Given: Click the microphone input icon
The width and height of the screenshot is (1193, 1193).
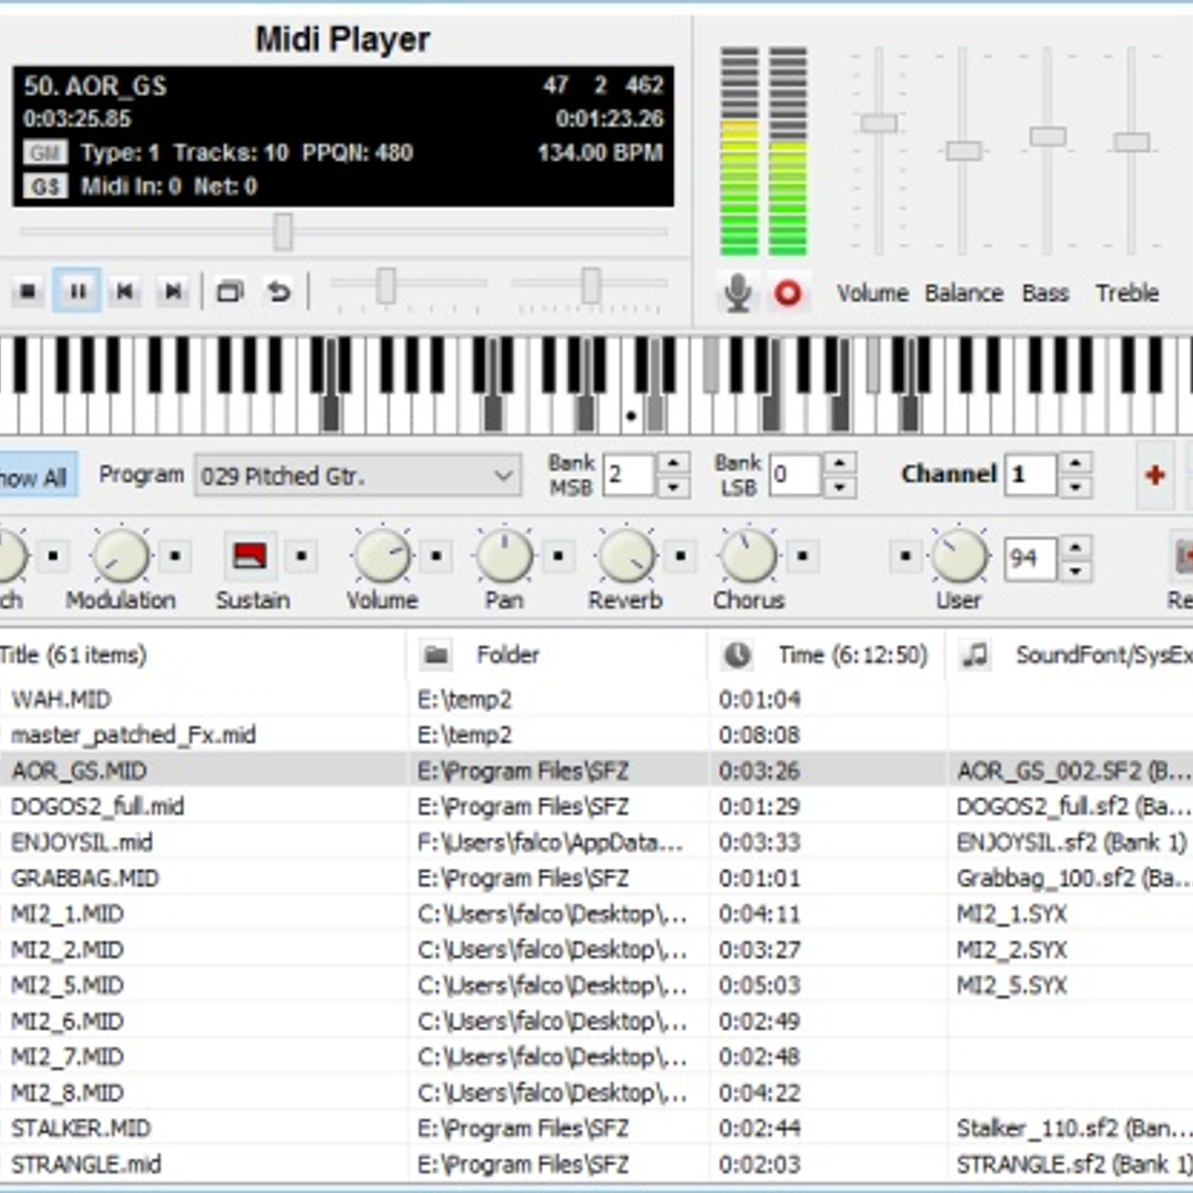Looking at the screenshot, I should click(x=737, y=293).
